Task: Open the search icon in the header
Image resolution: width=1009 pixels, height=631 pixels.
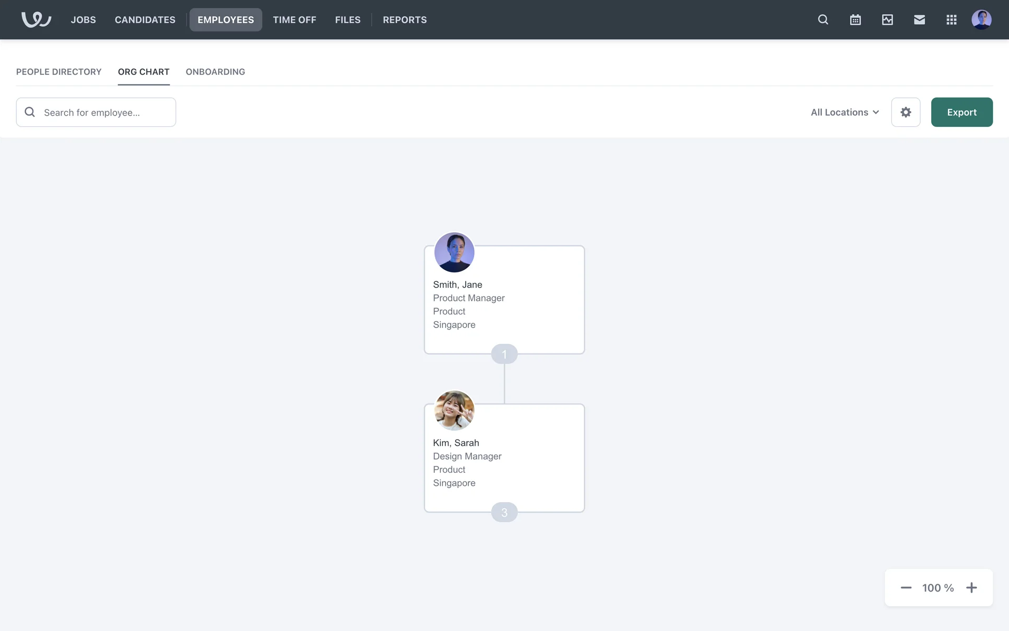Action: [823, 19]
